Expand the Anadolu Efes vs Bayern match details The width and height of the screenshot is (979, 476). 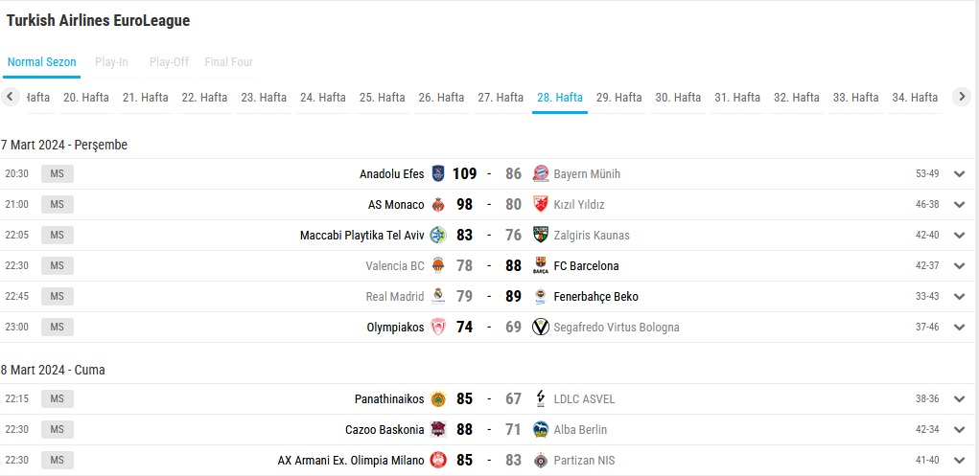pyautogui.click(x=960, y=174)
